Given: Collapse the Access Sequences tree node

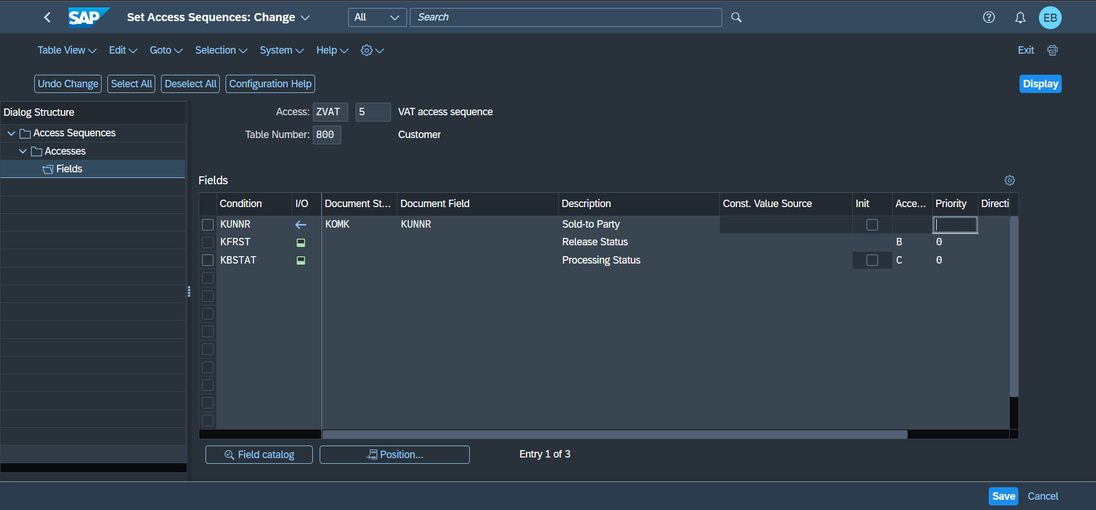Looking at the screenshot, I should pos(11,133).
